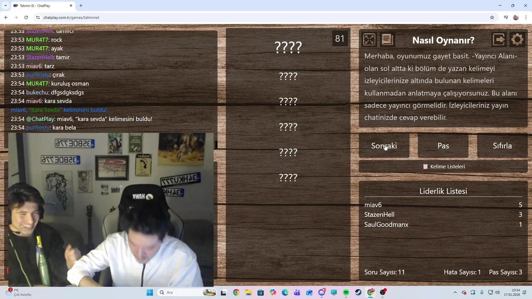Click the webcam video overlay

tap(111, 210)
